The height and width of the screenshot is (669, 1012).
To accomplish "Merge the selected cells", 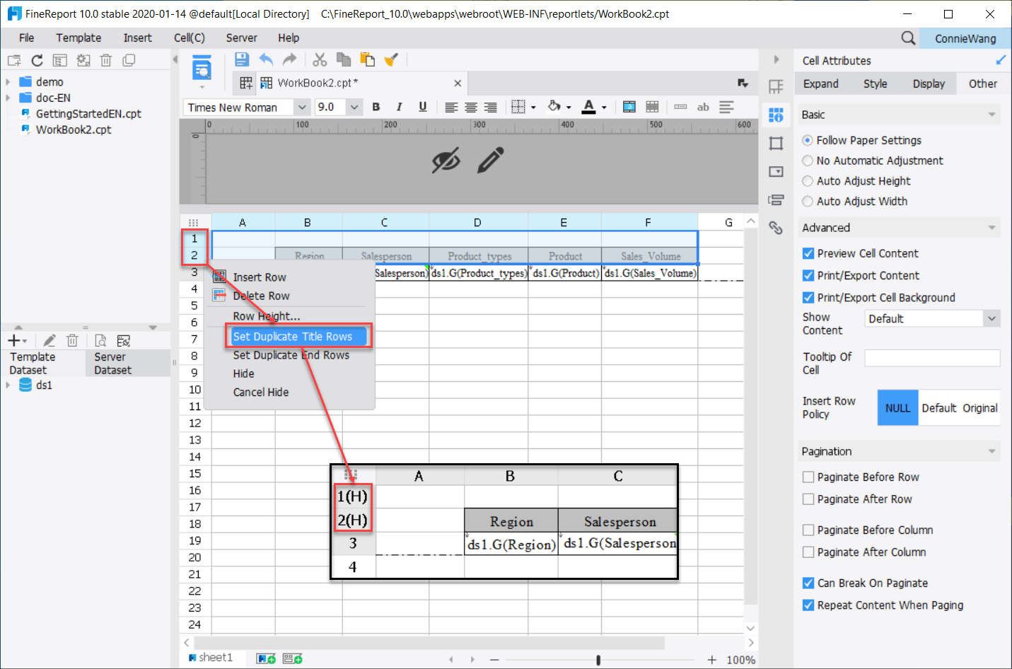I will [629, 107].
